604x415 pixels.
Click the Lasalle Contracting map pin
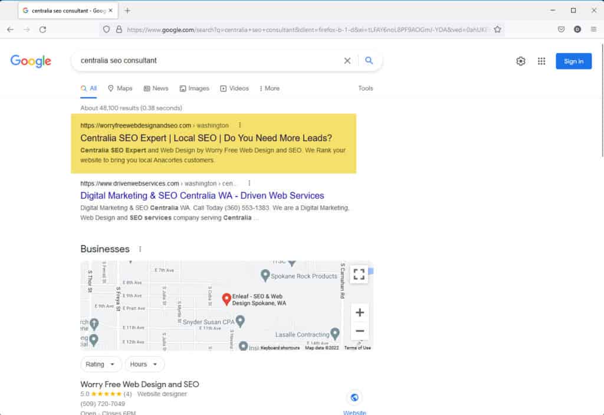(335, 334)
